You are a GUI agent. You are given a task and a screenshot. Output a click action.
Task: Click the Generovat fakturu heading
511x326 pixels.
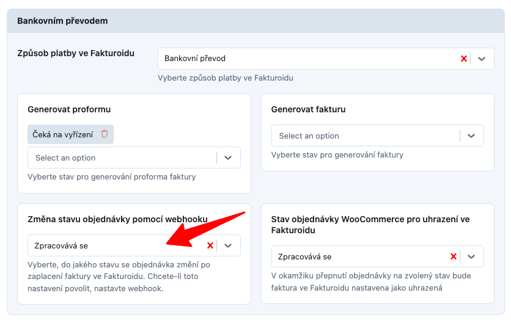(308, 109)
